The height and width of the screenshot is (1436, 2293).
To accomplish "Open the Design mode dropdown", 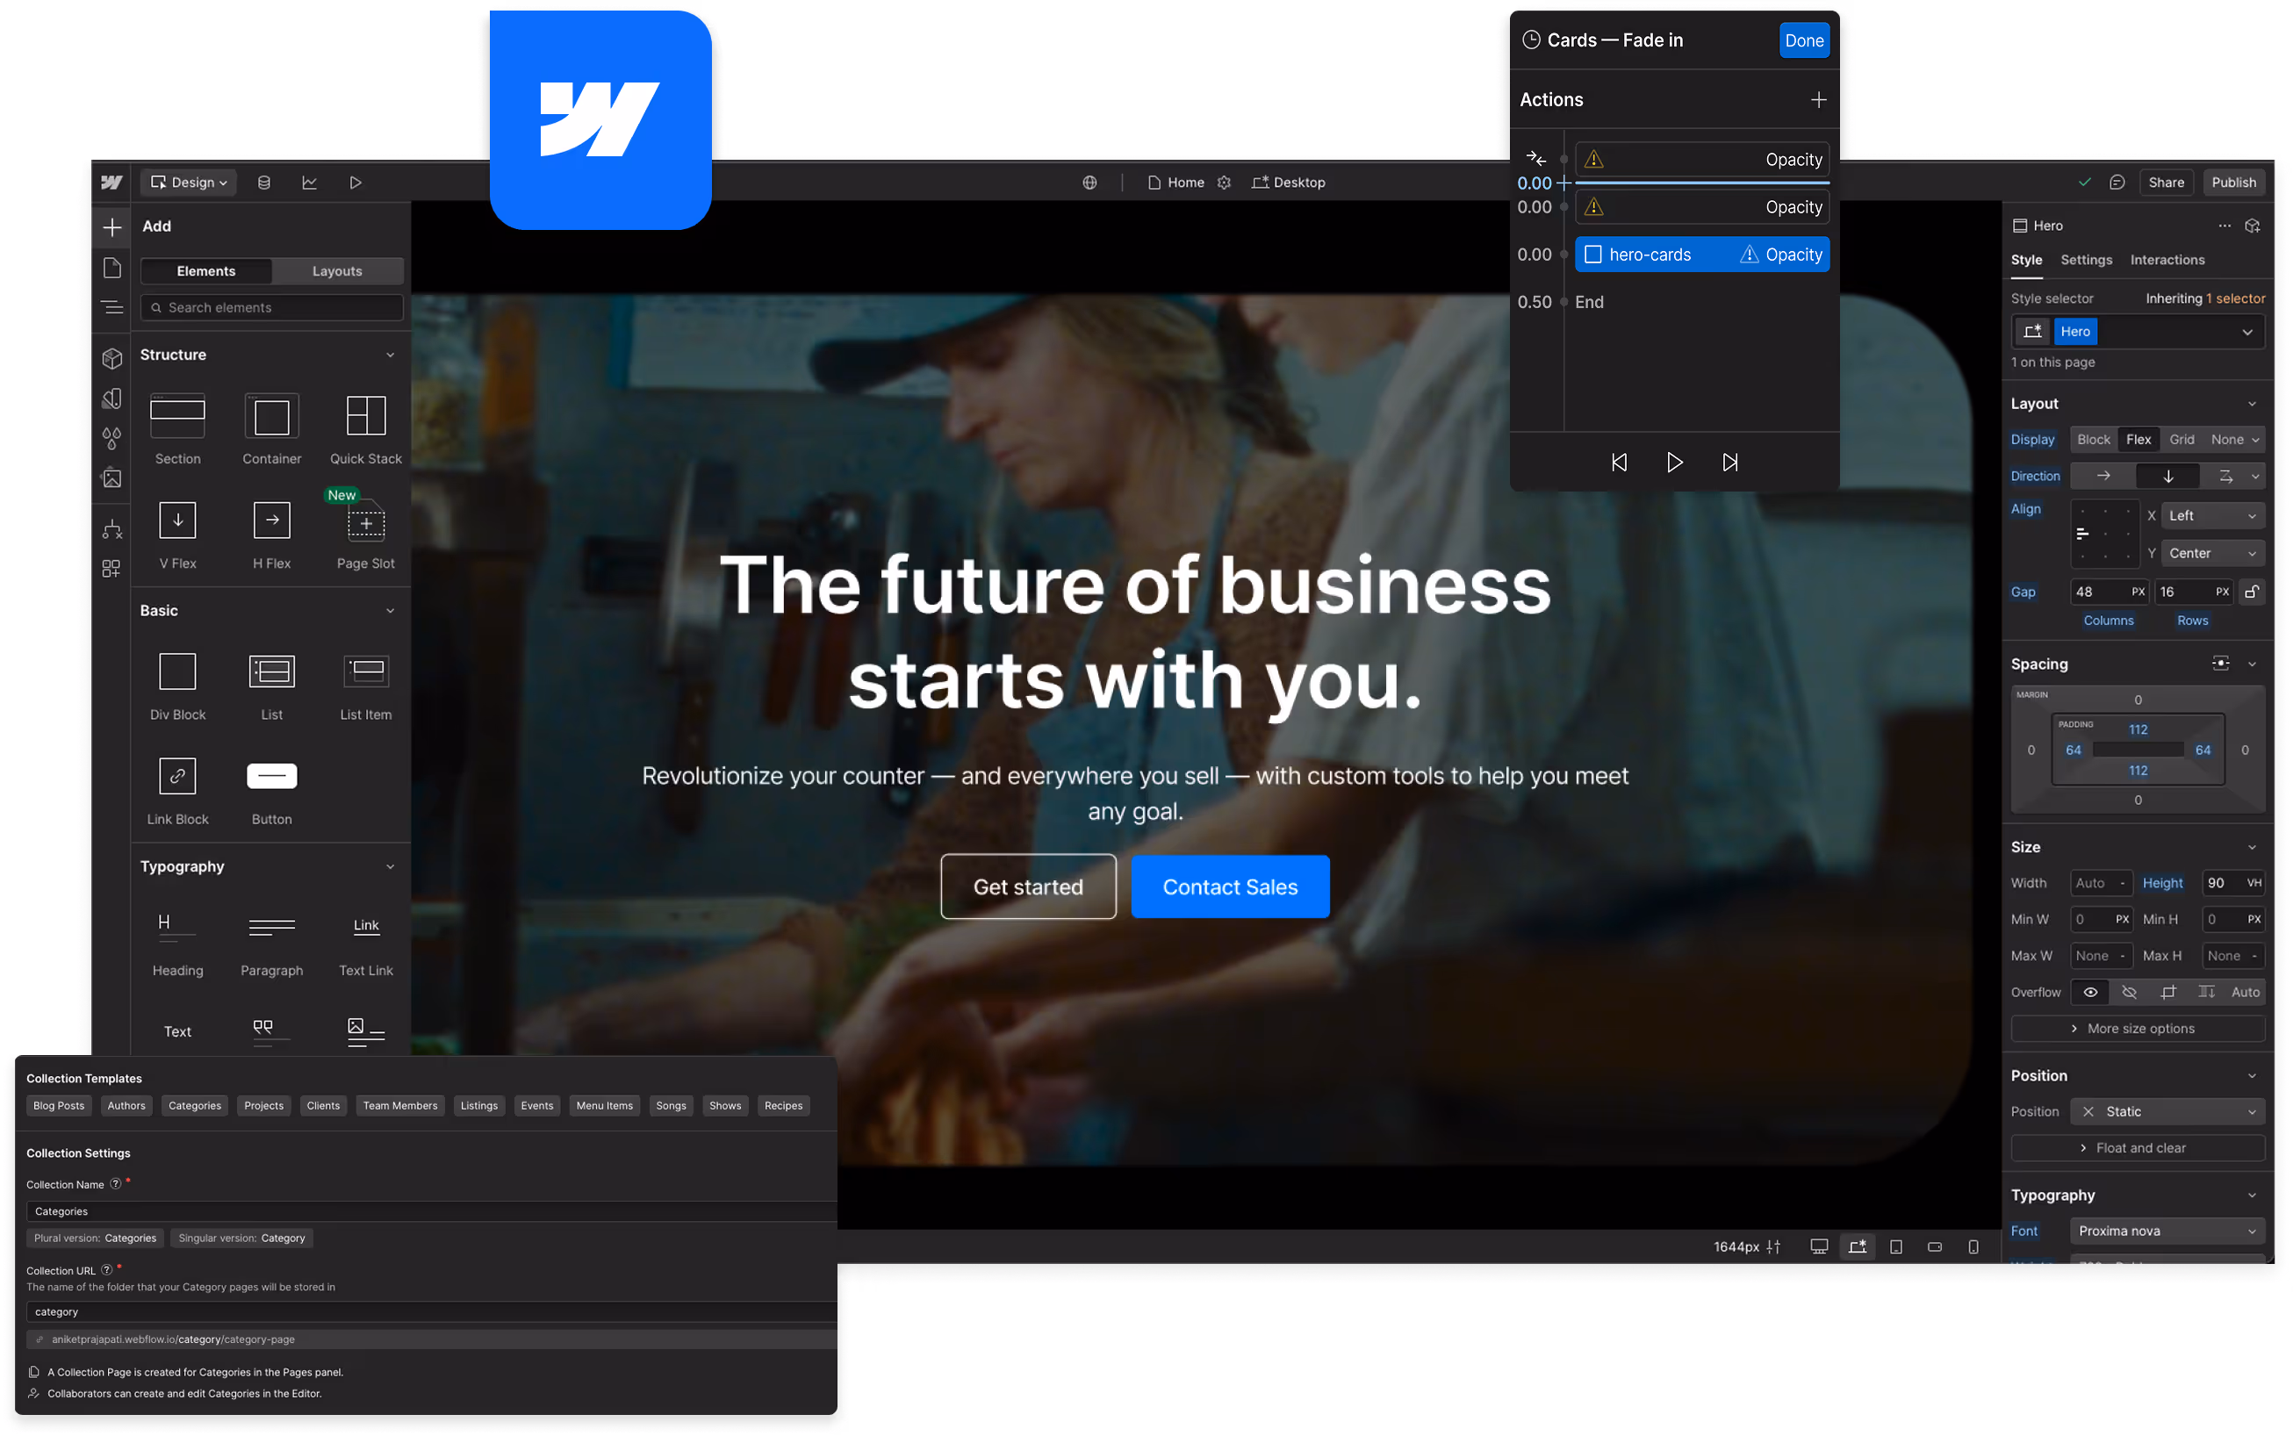I will pyautogui.click(x=190, y=183).
